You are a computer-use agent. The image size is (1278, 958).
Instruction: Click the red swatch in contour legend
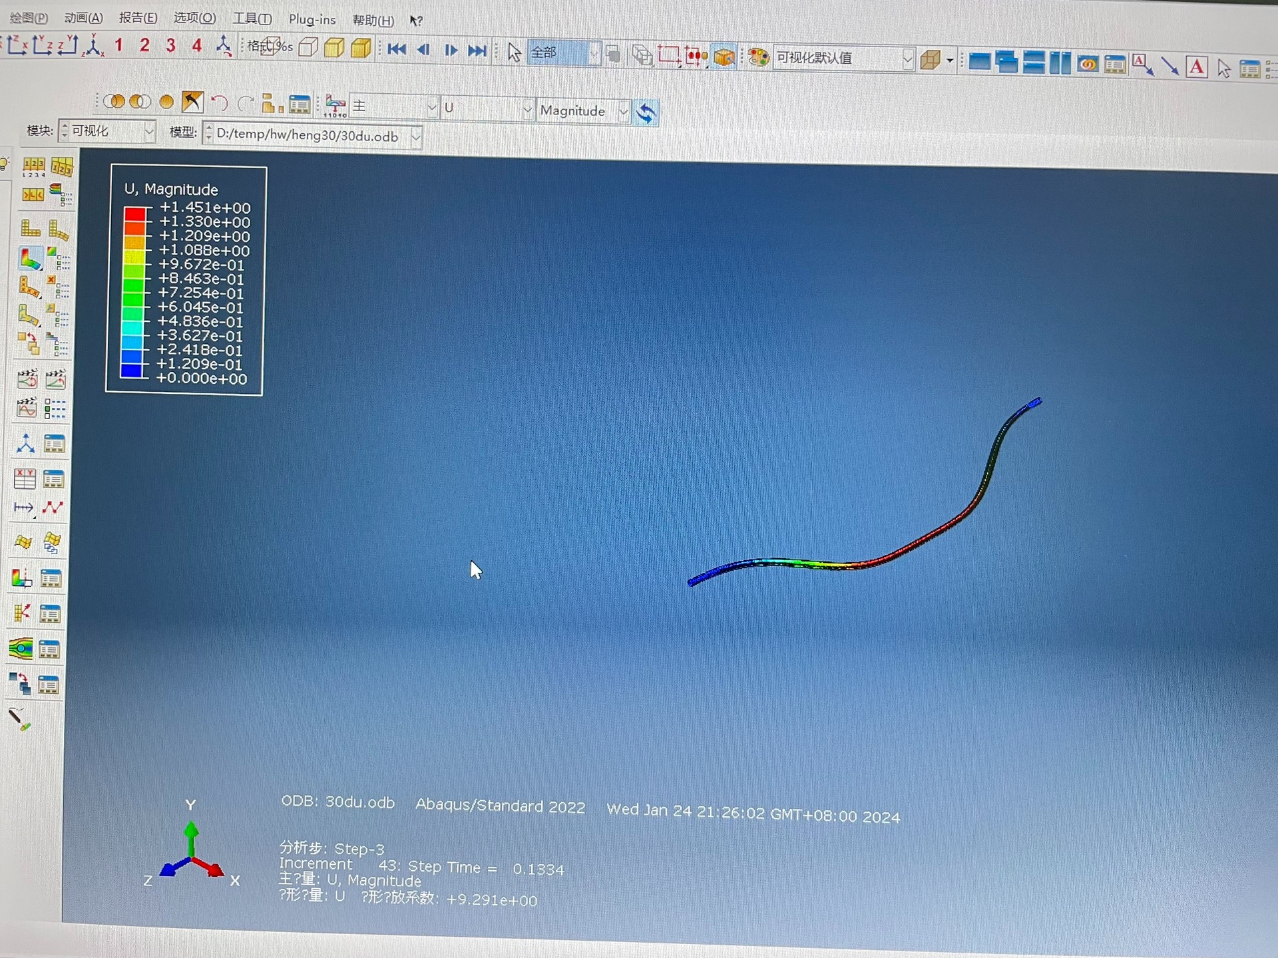pyautogui.click(x=134, y=215)
